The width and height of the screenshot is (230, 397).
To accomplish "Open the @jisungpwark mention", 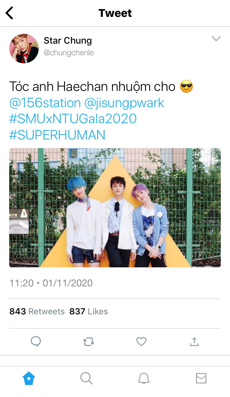I will click(x=124, y=103).
